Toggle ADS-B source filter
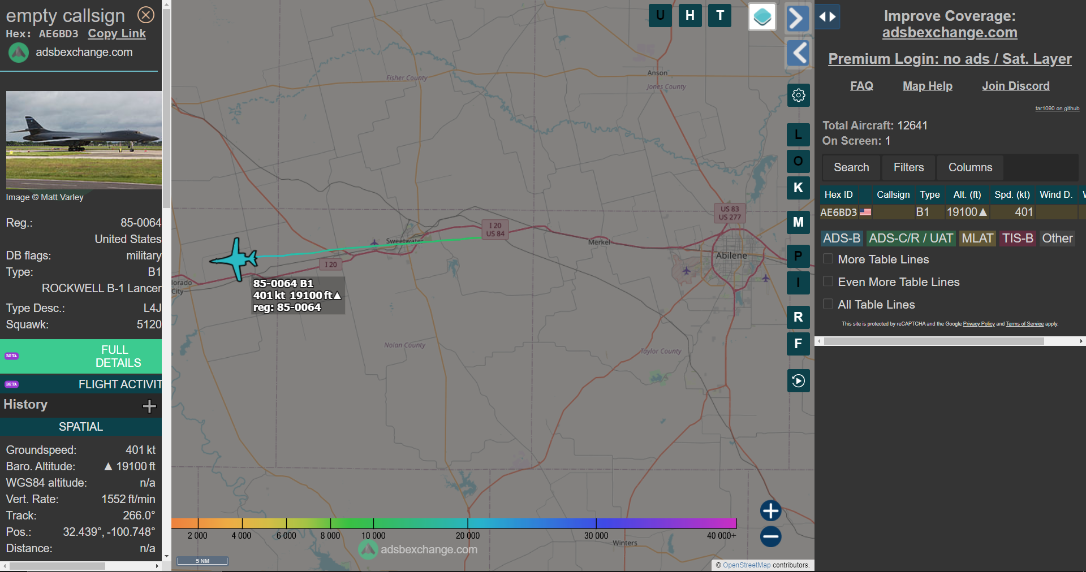 [842, 239]
